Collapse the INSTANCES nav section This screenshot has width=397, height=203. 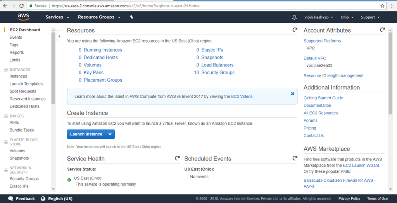click(5, 70)
